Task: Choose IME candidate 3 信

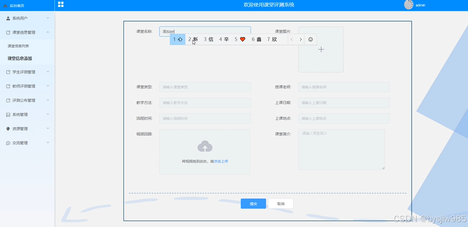Action: click(208, 39)
